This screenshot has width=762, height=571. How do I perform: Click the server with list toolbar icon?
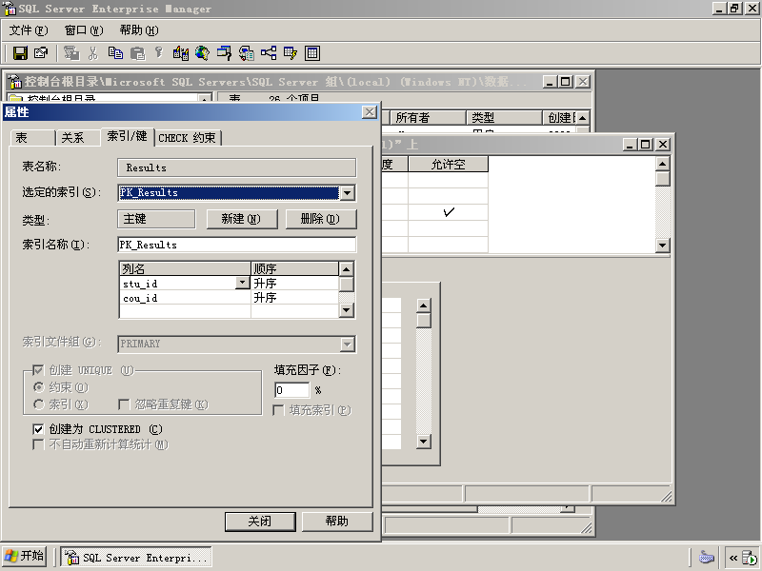click(x=247, y=53)
